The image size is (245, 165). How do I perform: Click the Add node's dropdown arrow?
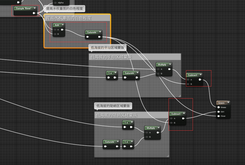63,25
